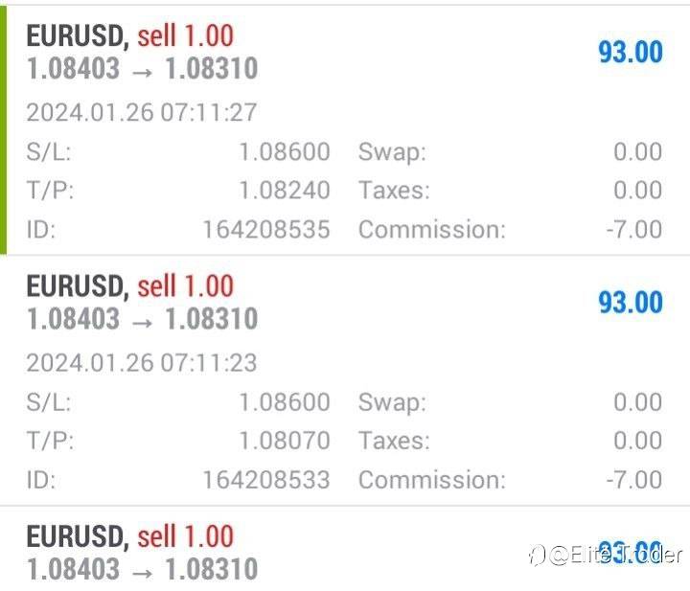Select the ID 164208535 value
Viewport: 690px width, 591px height.
click(265, 230)
